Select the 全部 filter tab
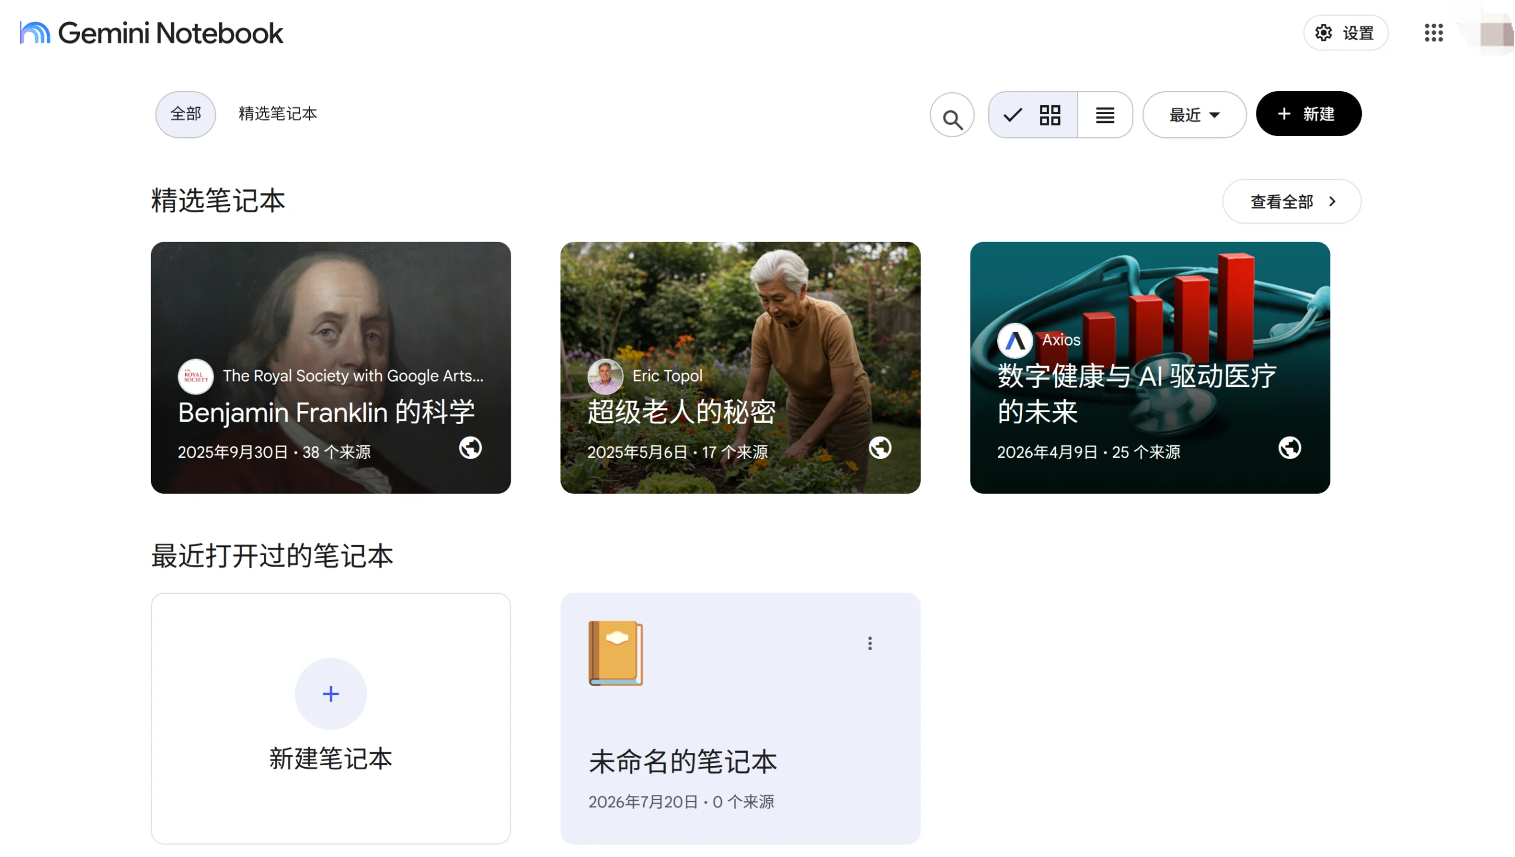The width and height of the screenshot is (1515, 857). [185, 114]
